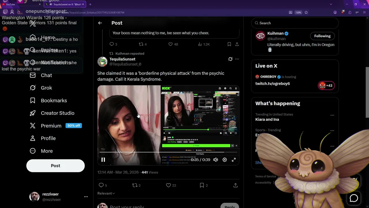Close the TequilaSunset on X tab
369x208 pixels.
(x=83, y=4)
